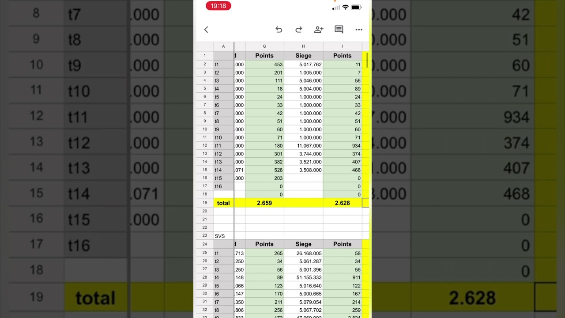Click the 'Points' header in column G row 1
Image resolution: width=565 pixels, height=318 pixels.
pyautogui.click(x=264, y=56)
